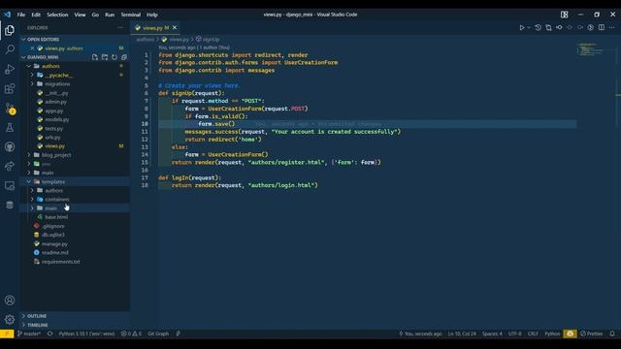Open Source Control view with pending badge
The height and width of the screenshot is (349, 621).
[10, 108]
